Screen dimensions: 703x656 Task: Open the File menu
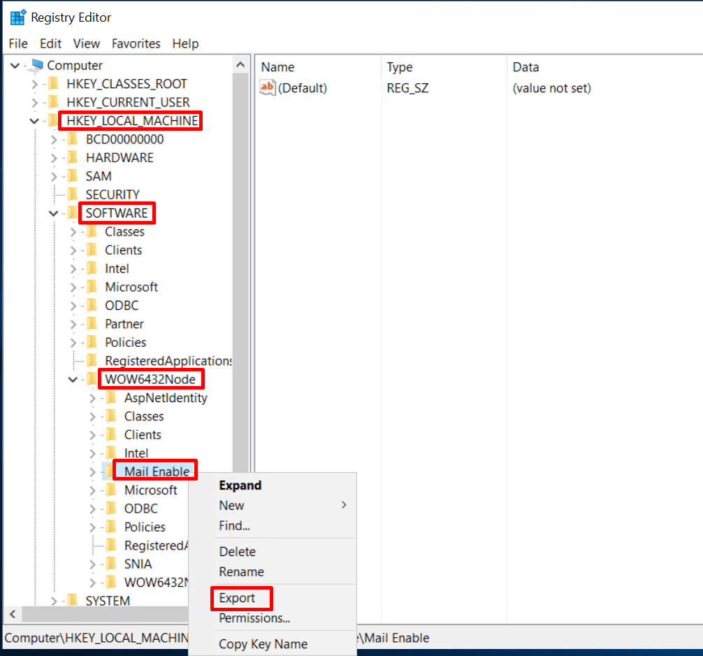pyautogui.click(x=18, y=43)
